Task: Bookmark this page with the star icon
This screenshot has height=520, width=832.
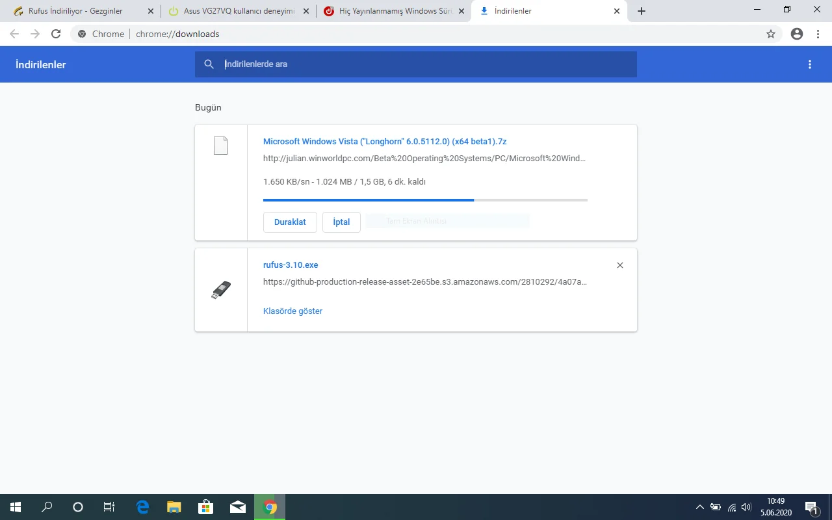Action: [x=771, y=34]
